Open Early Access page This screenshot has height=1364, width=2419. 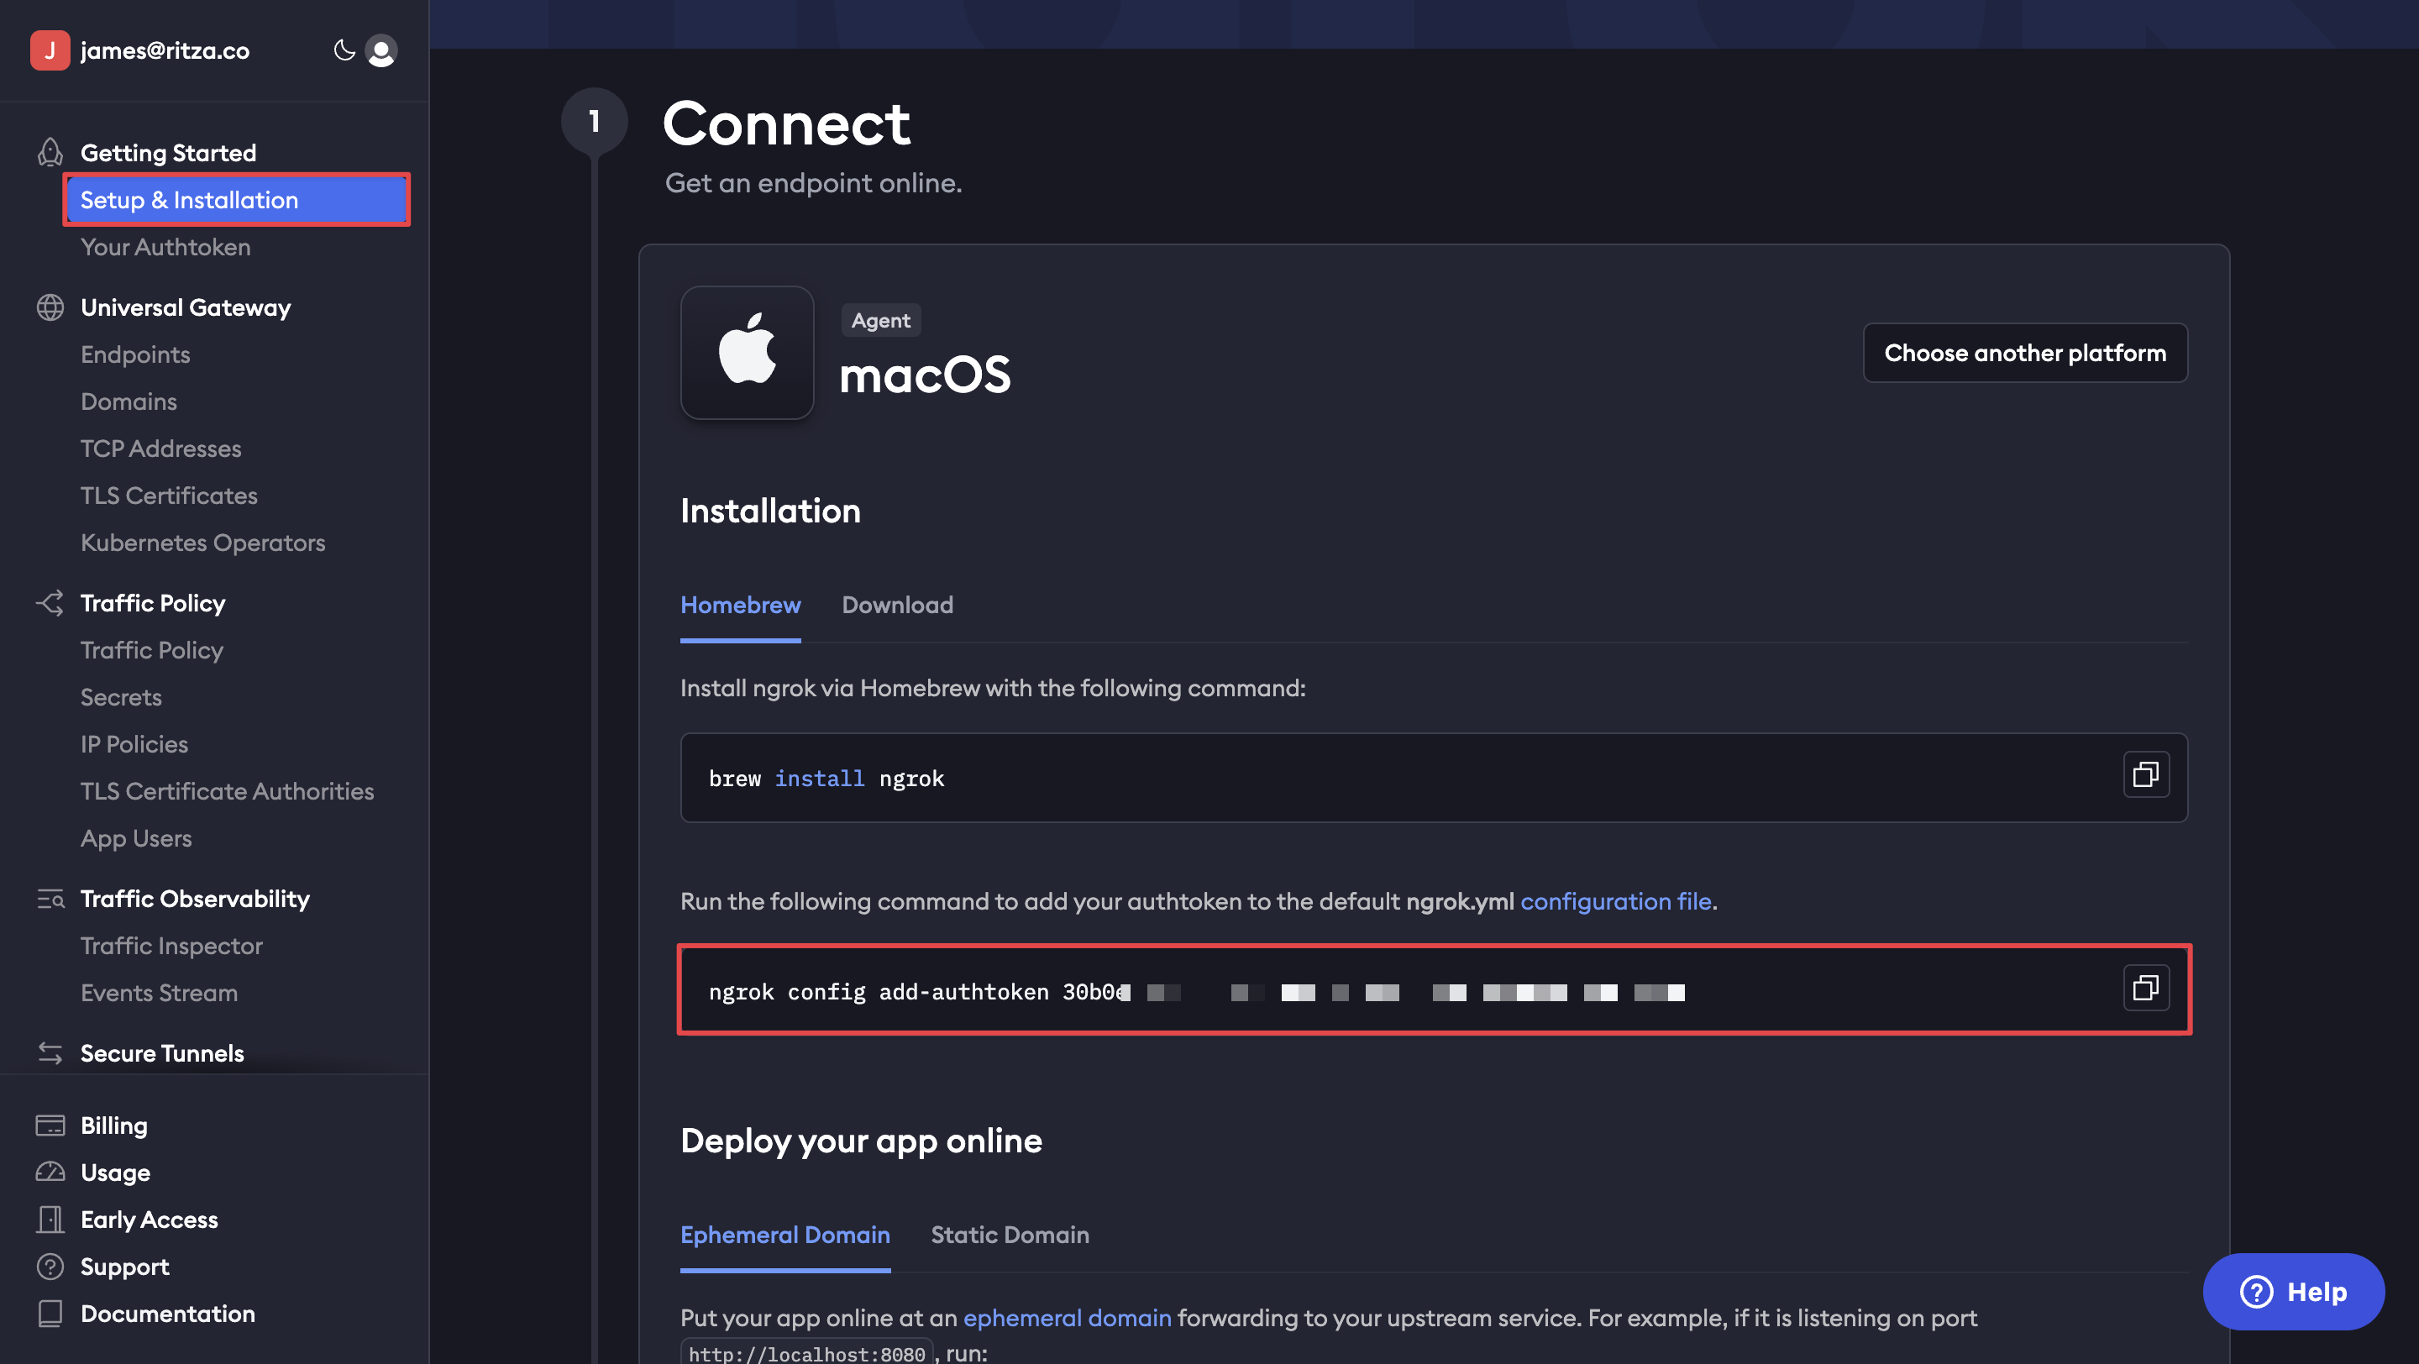click(x=150, y=1220)
